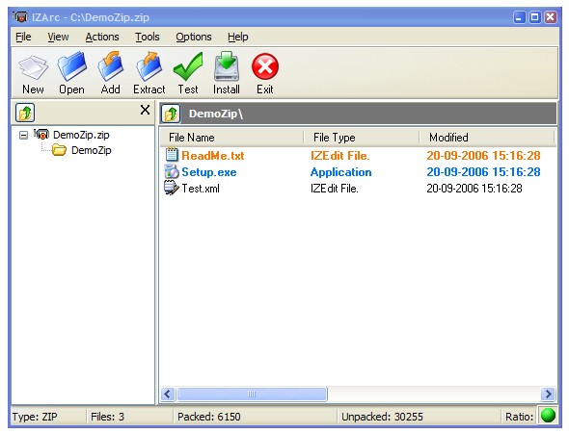Click the Add files toolbar icon
This screenshot has width=569, height=433.
tap(110, 66)
